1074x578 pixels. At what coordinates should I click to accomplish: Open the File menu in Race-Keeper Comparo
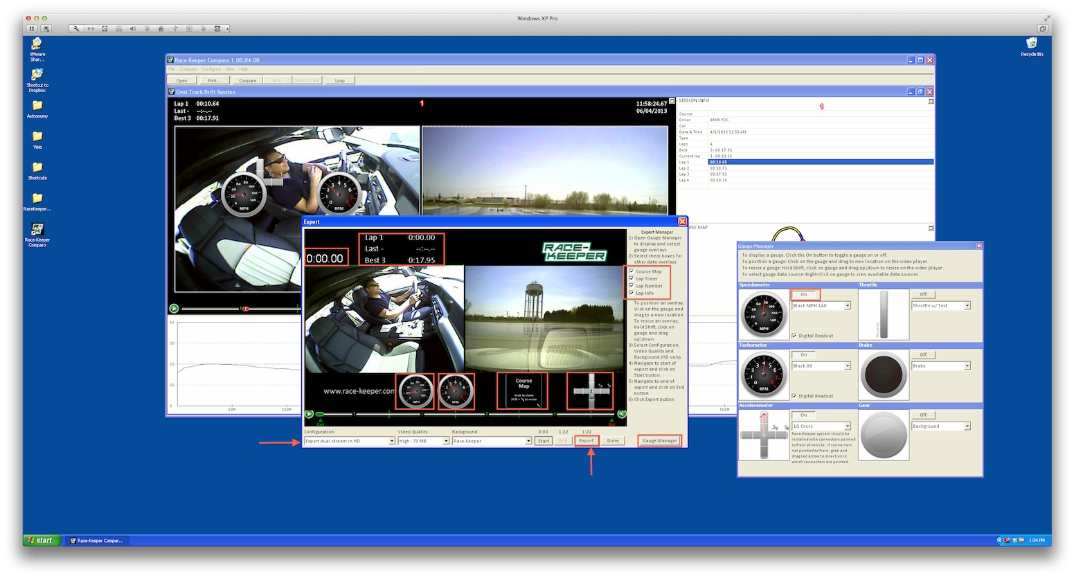coord(172,69)
